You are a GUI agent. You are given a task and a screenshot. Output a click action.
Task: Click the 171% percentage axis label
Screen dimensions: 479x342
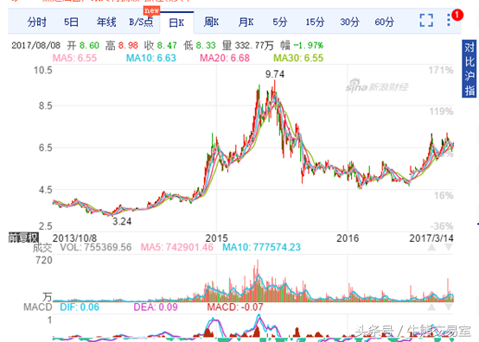pyautogui.click(x=440, y=71)
